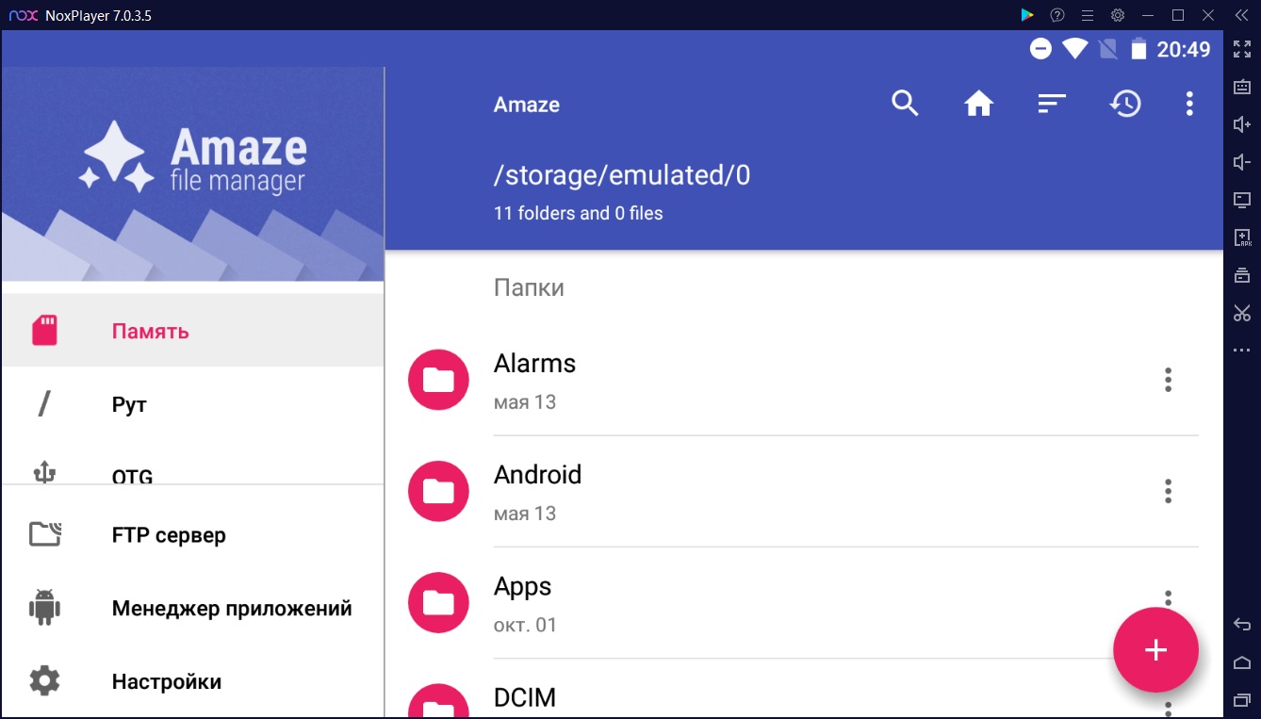Open Nox keyboard mapping icon
Screen dimensions: 1261x719
coord(1242,87)
